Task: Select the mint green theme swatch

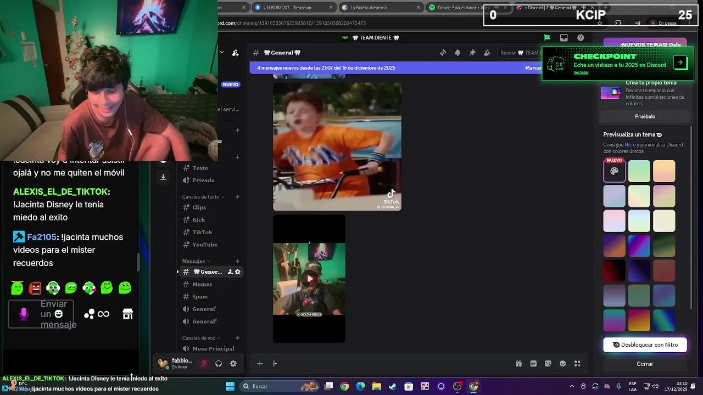Action: tap(639, 171)
